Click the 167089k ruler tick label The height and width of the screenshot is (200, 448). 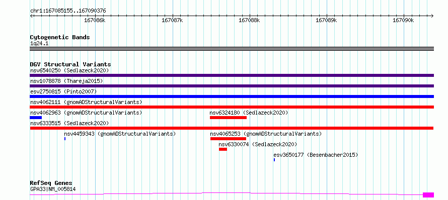tap(326, 21)
